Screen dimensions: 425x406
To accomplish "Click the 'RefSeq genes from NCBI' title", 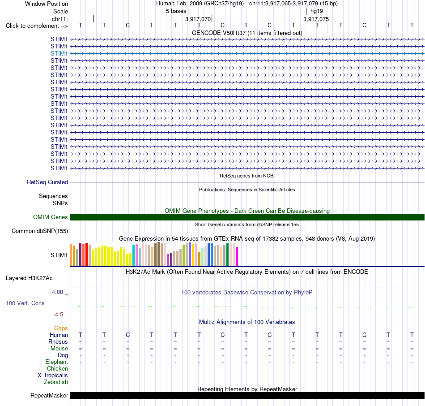I will pyautogui.click(x=247, y=176).
